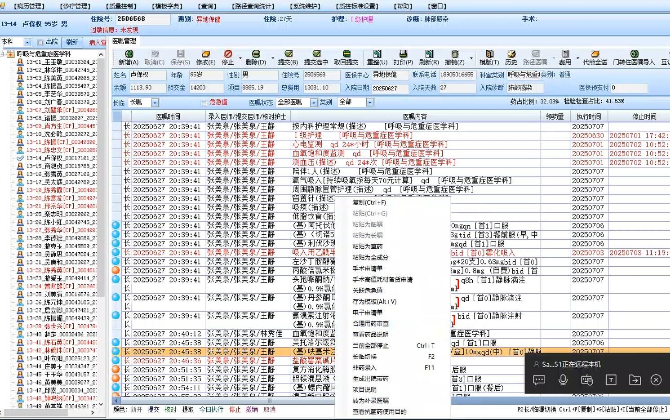Screen dimensions: 670x420
Task: Click the 取回提交 retrieve submission icon
Action: [346, 54]
